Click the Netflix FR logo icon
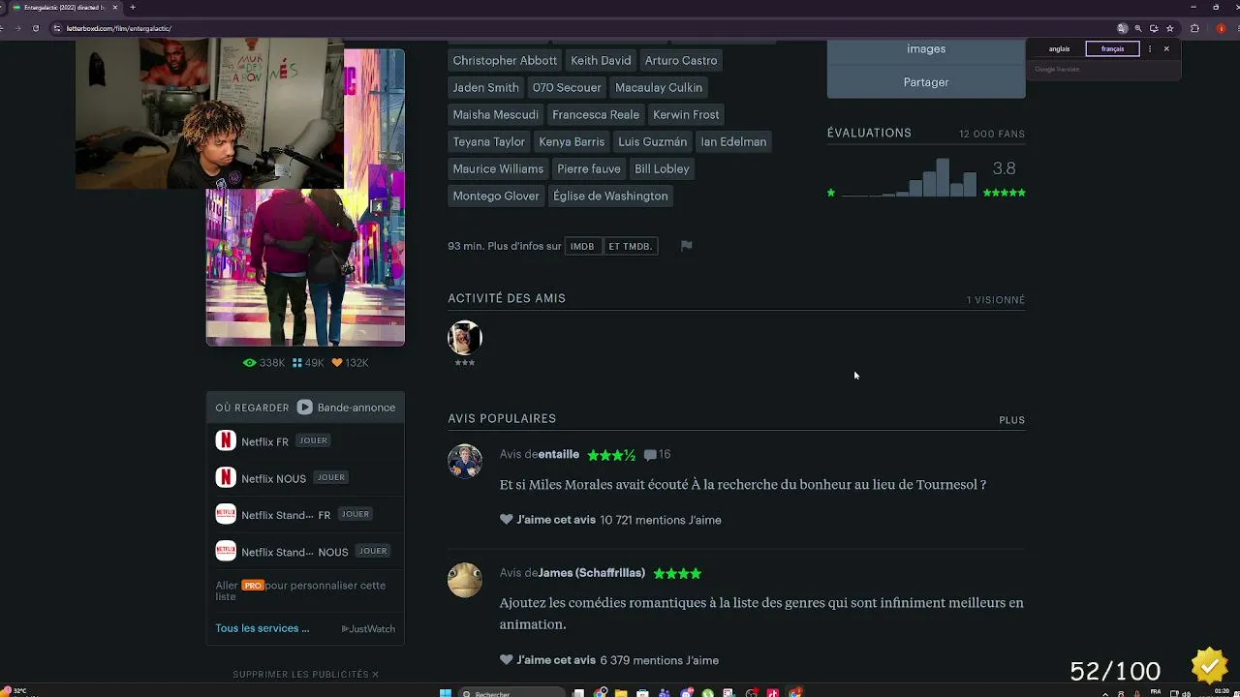Screen dimensions: 1240x697 [226, 440]
